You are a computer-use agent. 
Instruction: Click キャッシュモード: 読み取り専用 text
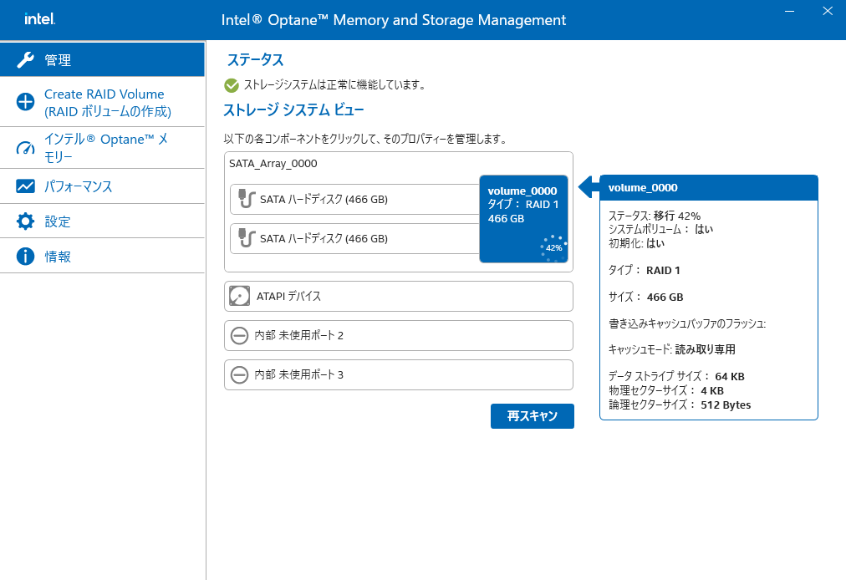point(672,349)
